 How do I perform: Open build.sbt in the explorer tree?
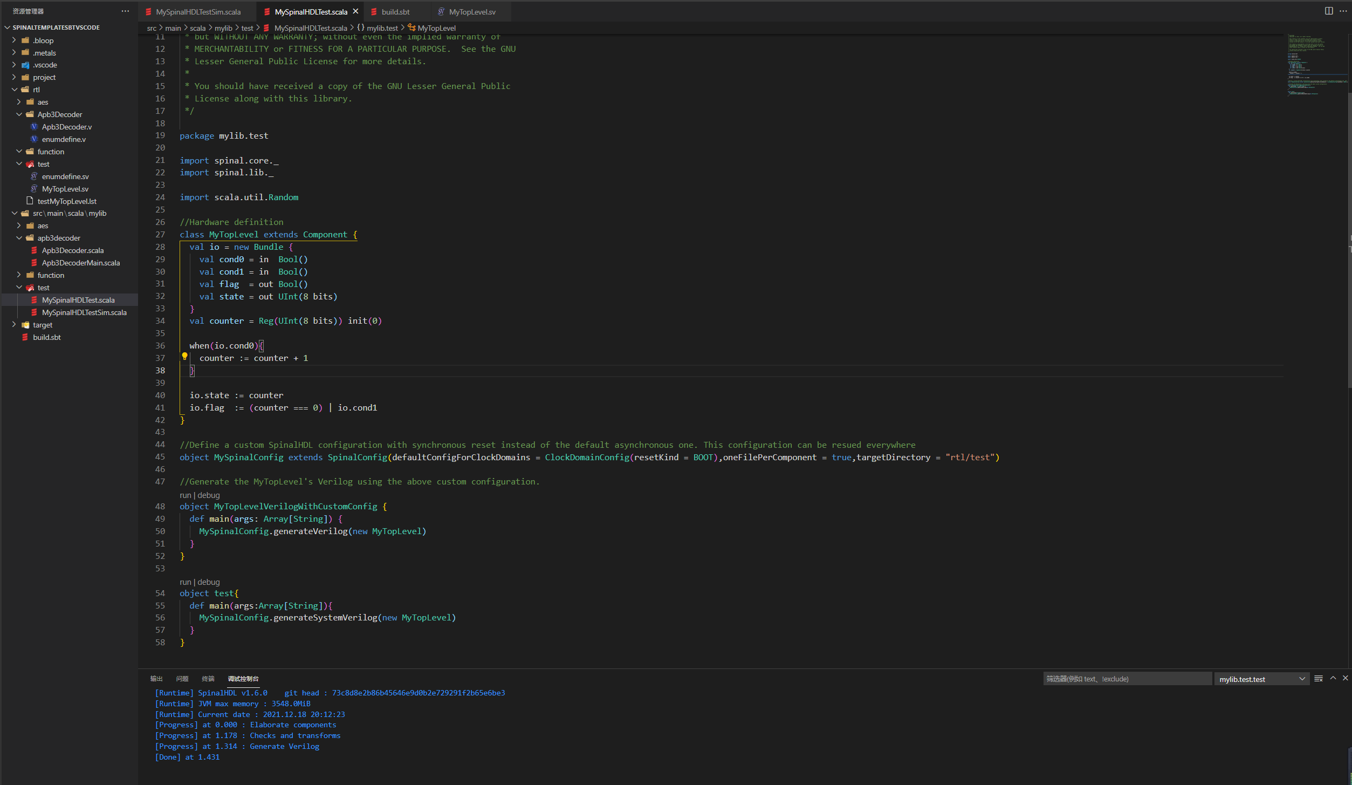[47, 337]
